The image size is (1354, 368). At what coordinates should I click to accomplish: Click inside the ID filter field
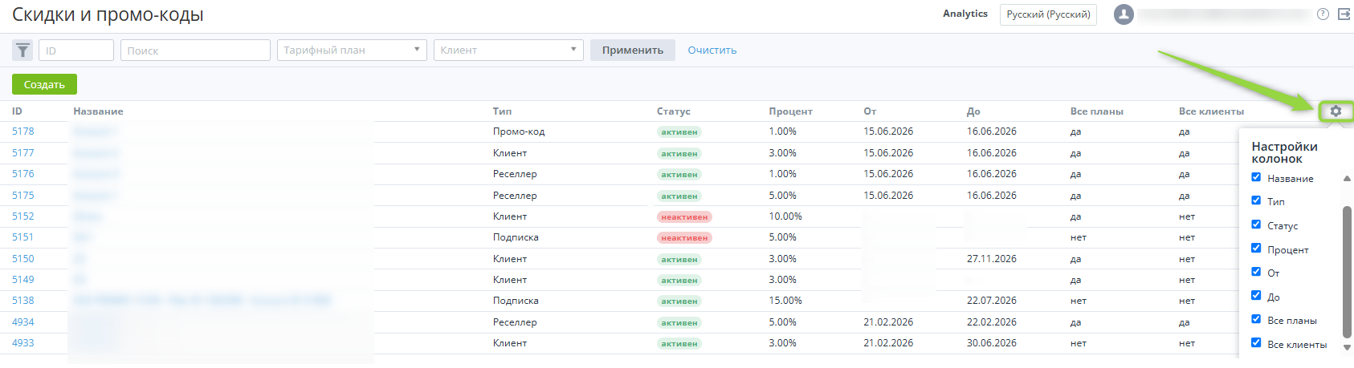[76, 51]
